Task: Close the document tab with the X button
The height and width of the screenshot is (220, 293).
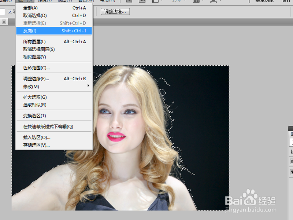Action: tap(4, 22)
